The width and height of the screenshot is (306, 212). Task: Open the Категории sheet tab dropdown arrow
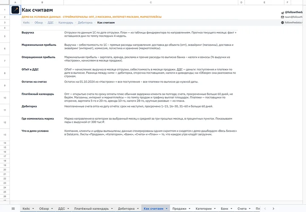[215, 209]
